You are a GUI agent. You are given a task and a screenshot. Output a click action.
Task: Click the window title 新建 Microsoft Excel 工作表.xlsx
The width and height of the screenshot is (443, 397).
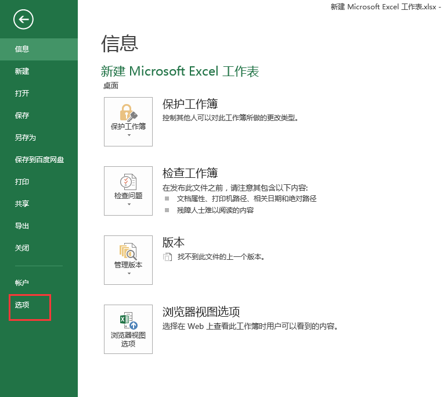383,7
